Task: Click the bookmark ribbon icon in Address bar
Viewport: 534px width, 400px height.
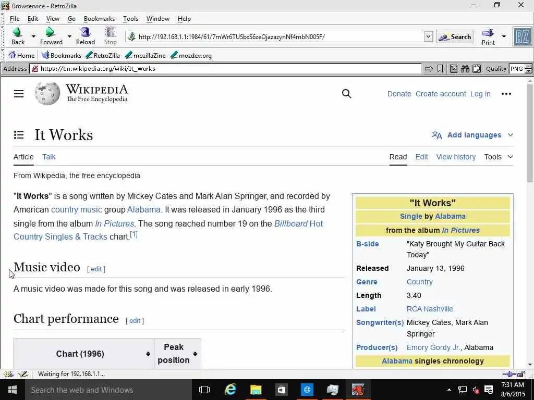Action: pos(440,69)
